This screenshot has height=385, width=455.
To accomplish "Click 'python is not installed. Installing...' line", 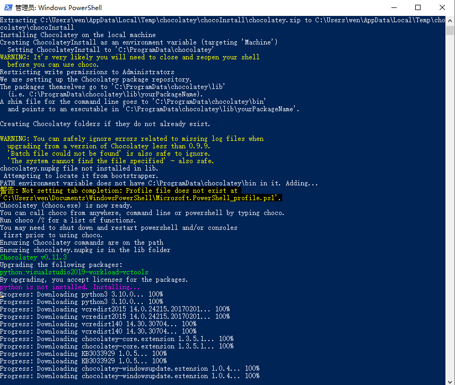I will 69,287.
